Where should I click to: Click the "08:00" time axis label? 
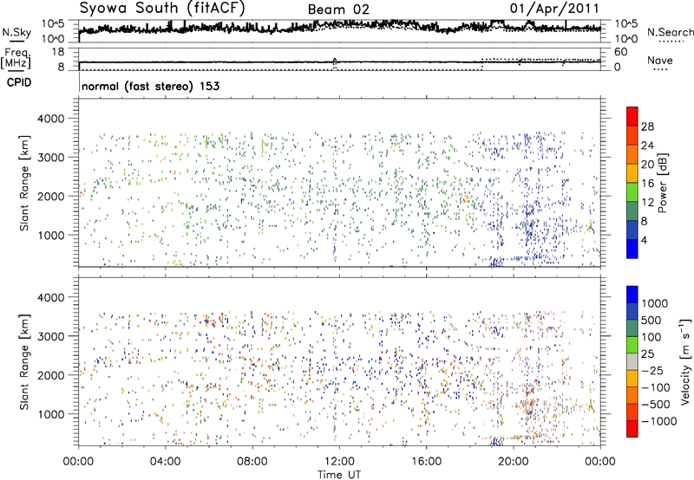(x=252, y=462)
